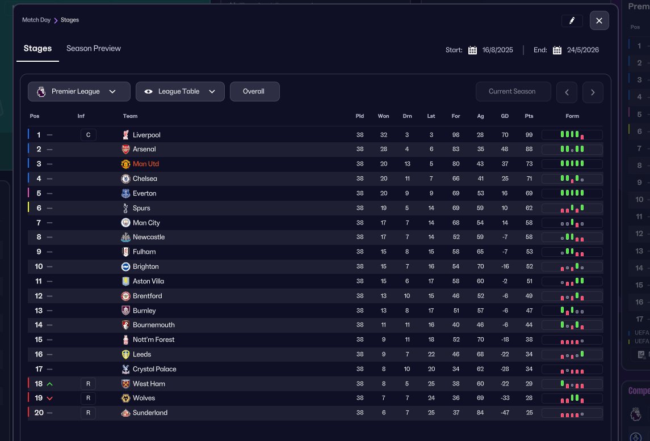The width and height of the screenshot is (650, 441).
Task: Click the Chelsea club badge
Action: [x=125, y=179]
